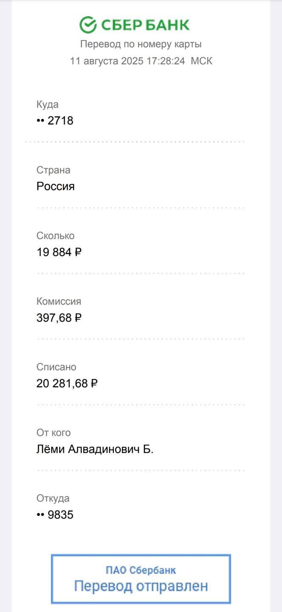Image resolution: width=282 pixels, height=612 pixels.
Task: Select the 'Перевод по номеру карты' title
Action: [141, 44]
